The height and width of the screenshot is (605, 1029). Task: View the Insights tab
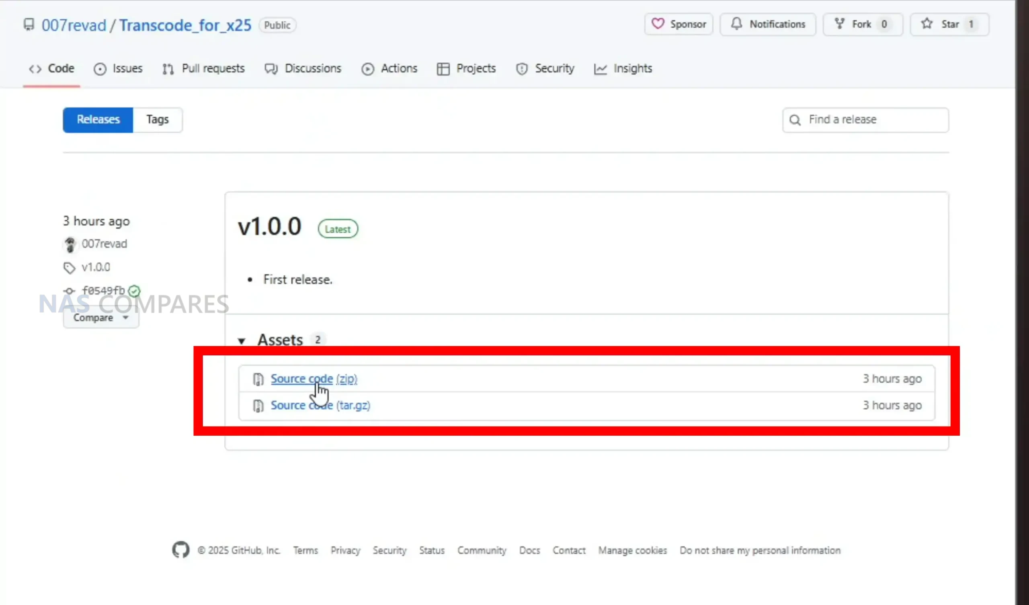point(623,69)
